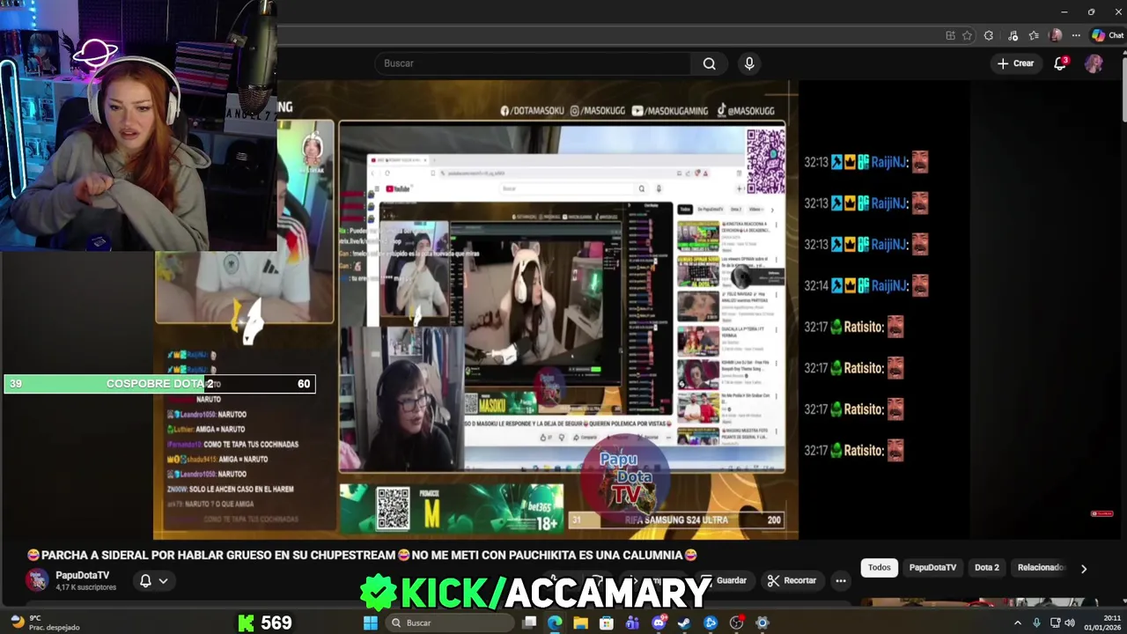Click the Recortar scissors button
1127x634 pixels.
(791, 580)
